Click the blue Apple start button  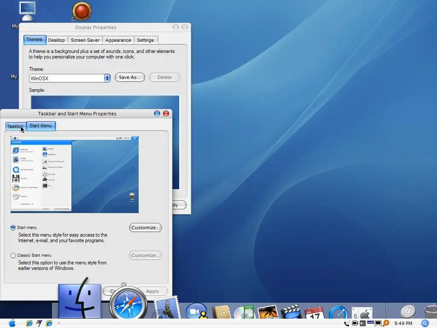[x=12, y=323]
